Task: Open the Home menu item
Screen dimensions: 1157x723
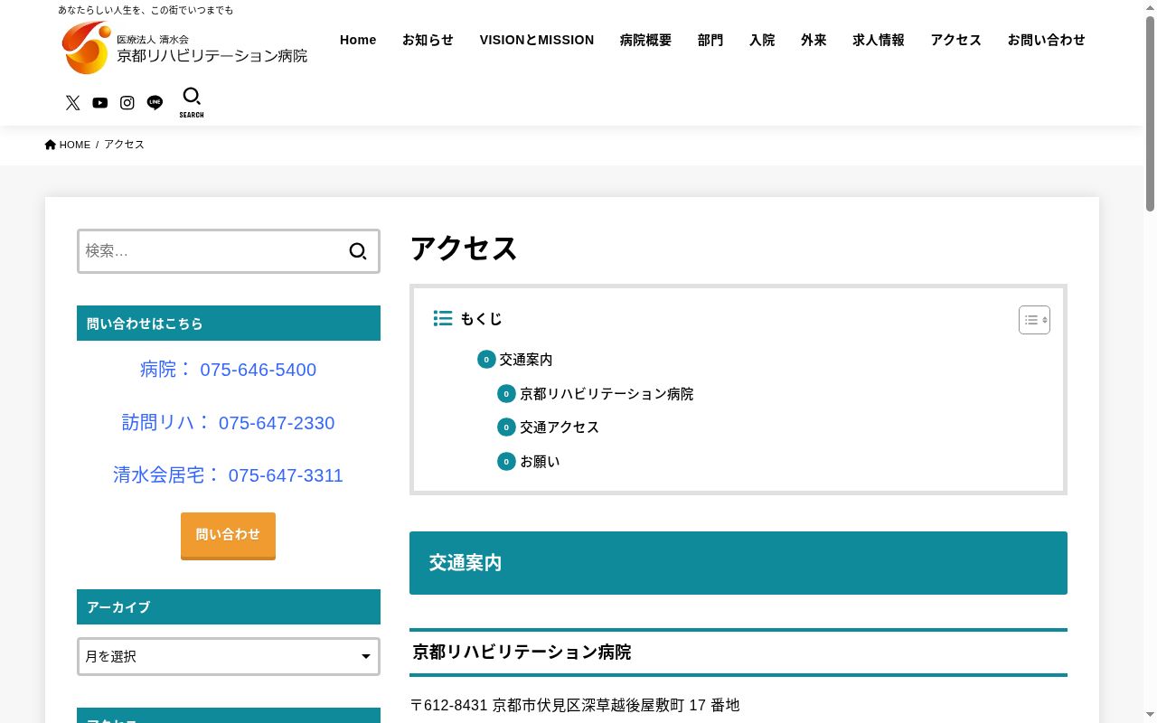Action: tap(358, 40)
